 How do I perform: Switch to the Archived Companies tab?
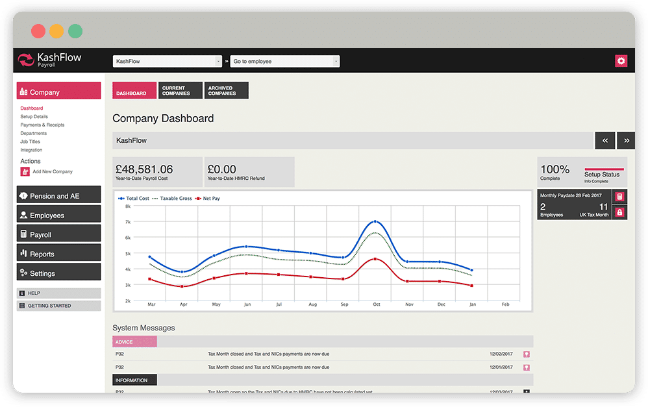click(226, 91)
